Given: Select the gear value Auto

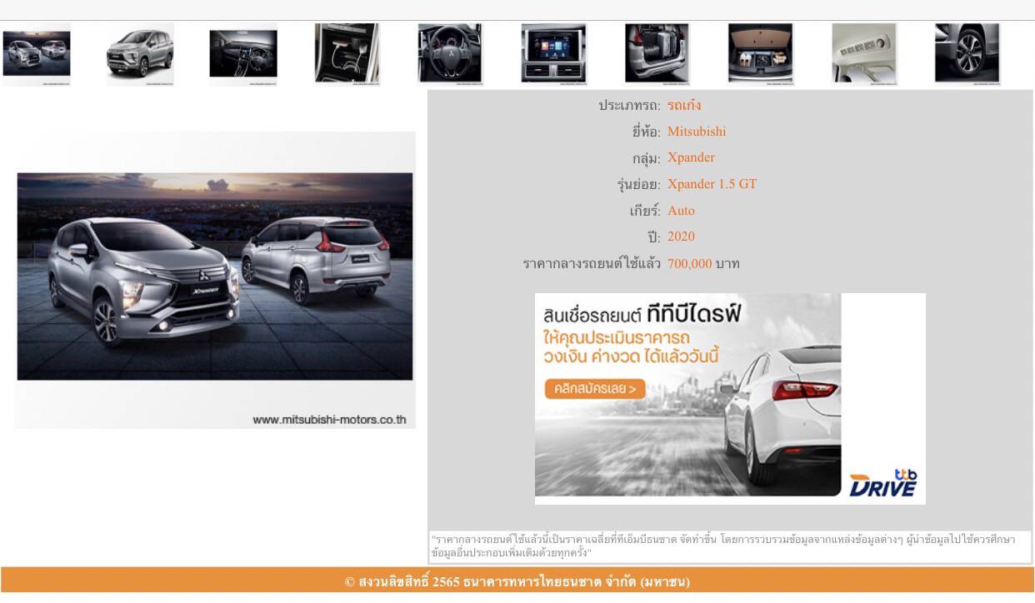Looking at the screenshot, I should [681, 211].
